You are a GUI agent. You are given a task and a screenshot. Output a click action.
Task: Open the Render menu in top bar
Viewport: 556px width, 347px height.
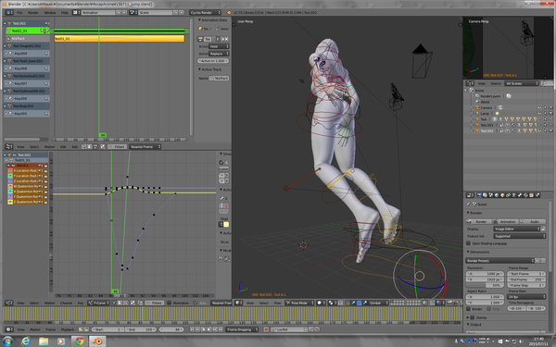coord(33,12)
